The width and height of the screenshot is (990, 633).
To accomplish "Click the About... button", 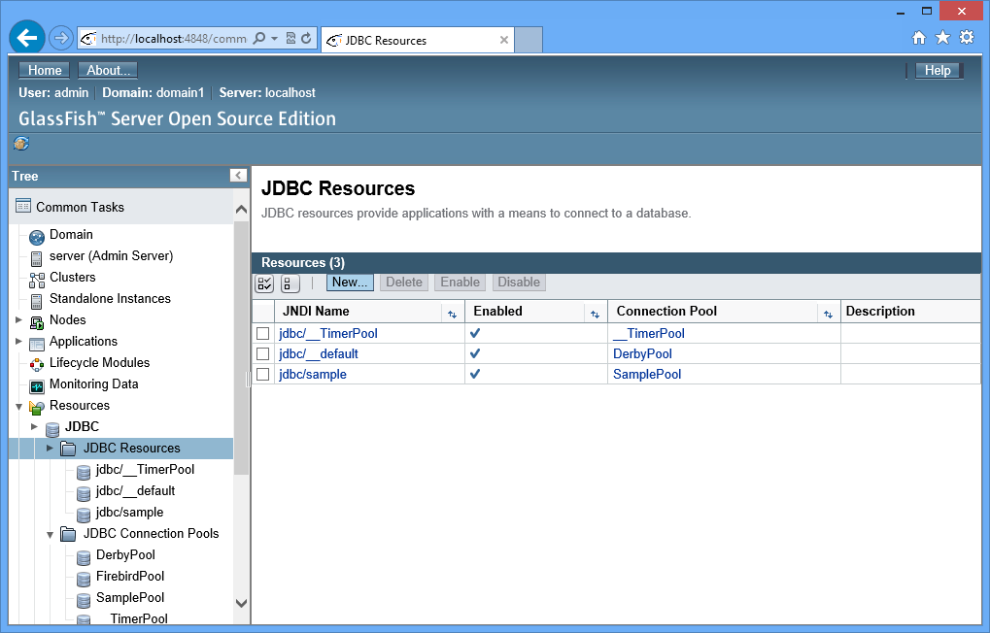I will coord(108,70).
